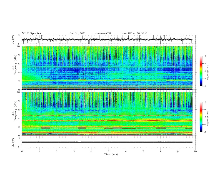Click the time axis tick label '0'

[22, 151]
